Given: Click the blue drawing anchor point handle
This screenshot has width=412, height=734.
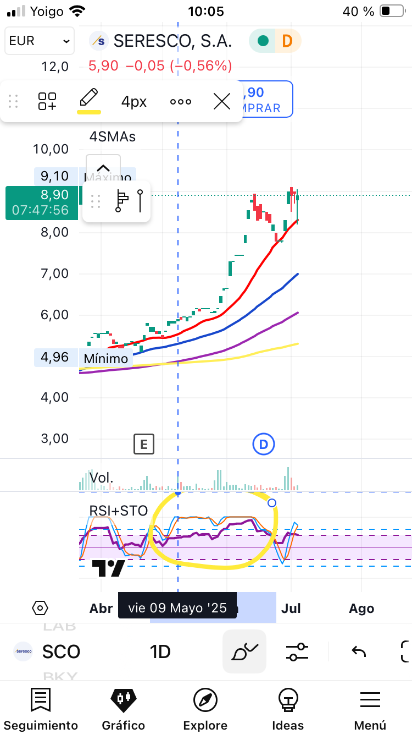Looking at the screenshot, I should pyautogui.click(x=271, y=503).
